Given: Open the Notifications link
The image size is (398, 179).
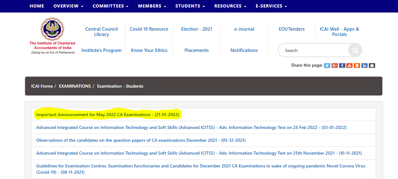Looking at the screenshot, I should click(244, 50).
